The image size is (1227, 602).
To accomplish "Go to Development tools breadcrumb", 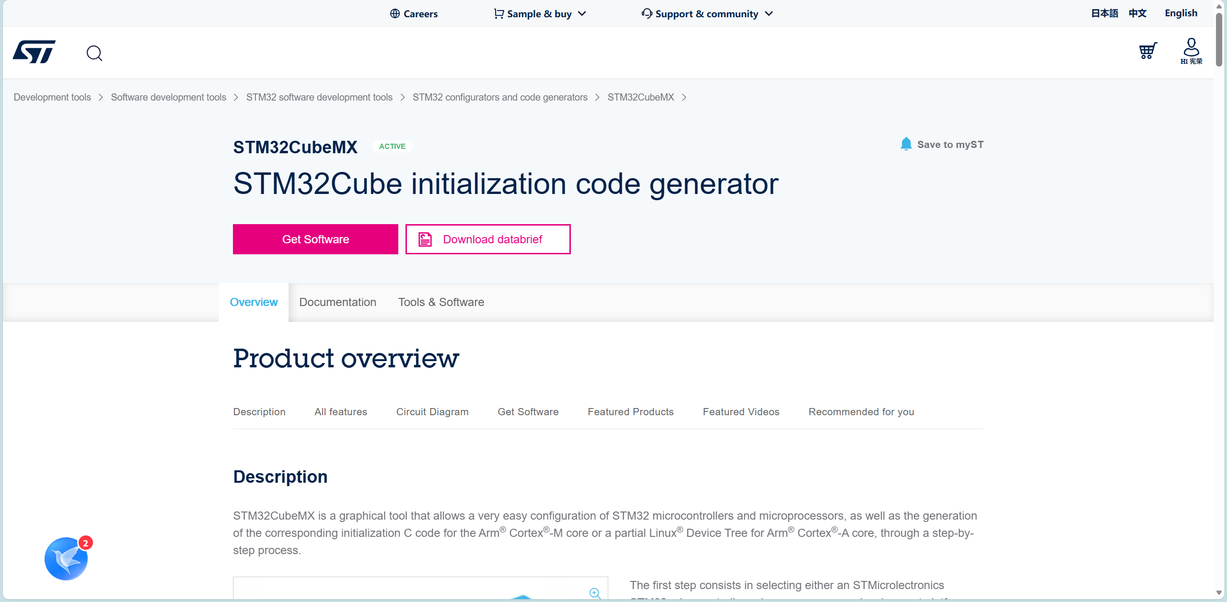I will (x=52, y=97).
